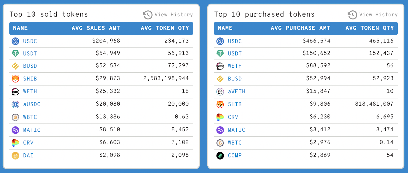Open MATIC link in purchased tokens
The image size is (408, 173).
pyautogui.click(x=237, y=130)
